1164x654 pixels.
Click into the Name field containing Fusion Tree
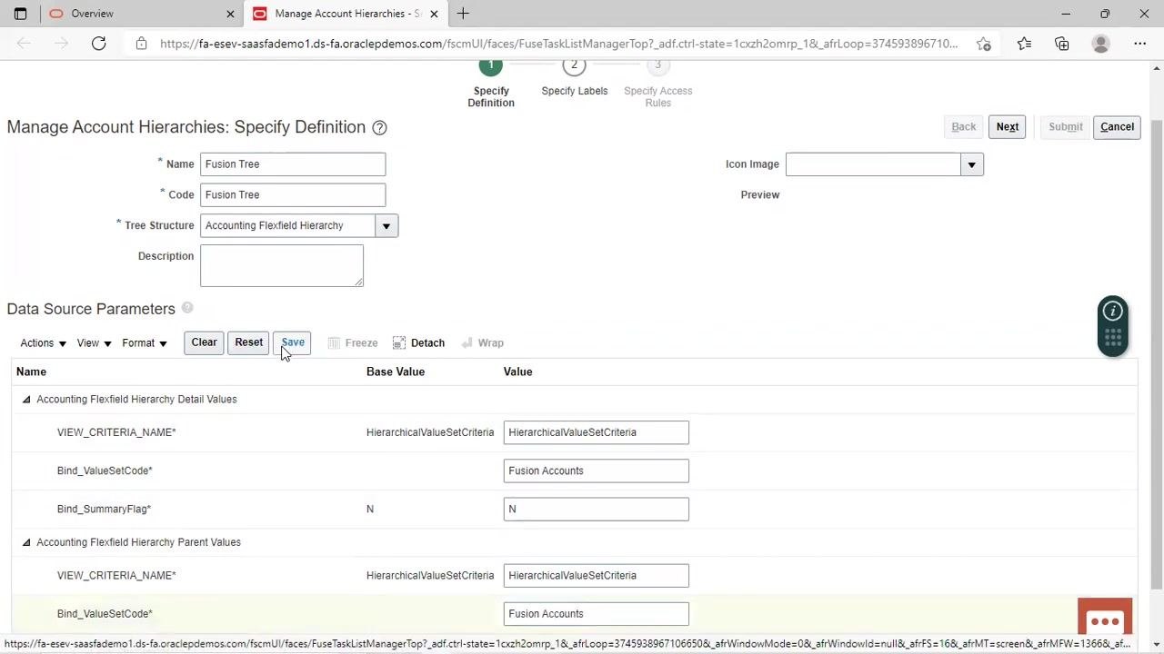[x=293, y=164]
